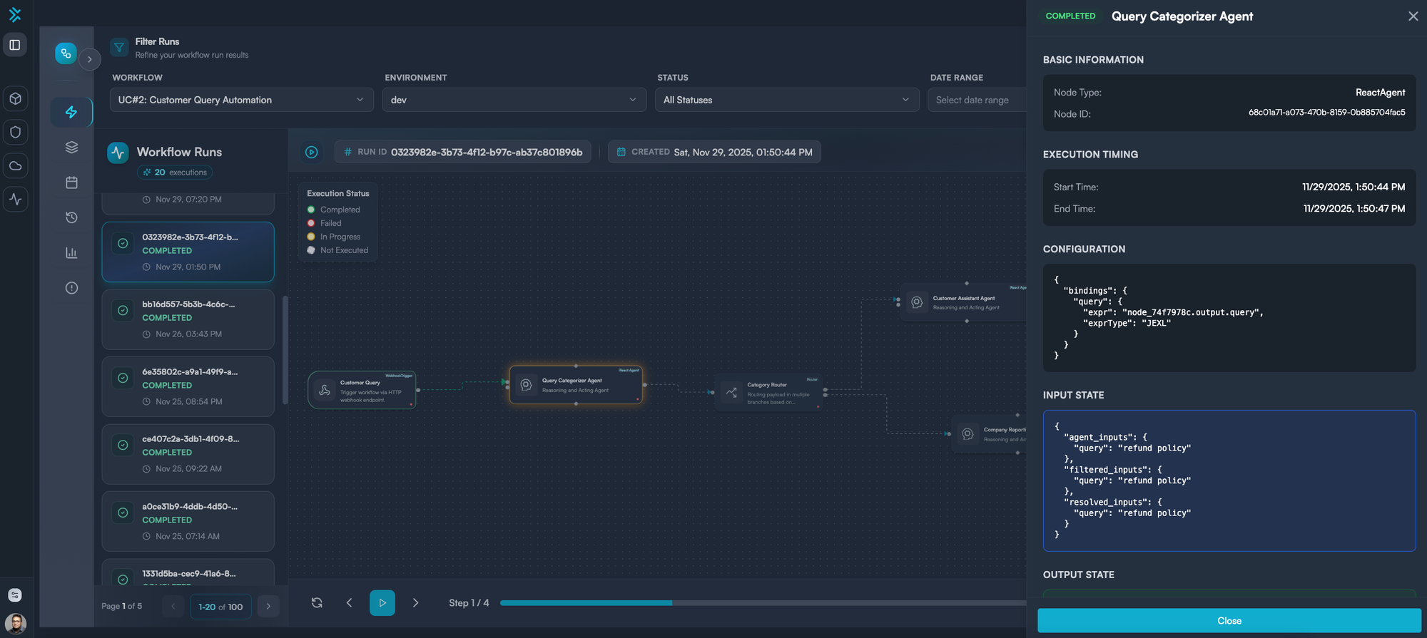Image resolution: width=1427 pixels, height=638 pixels.
Task: Open the Environment dropdown showing dev
Action: pyautogui.click(x=514, y=100)
